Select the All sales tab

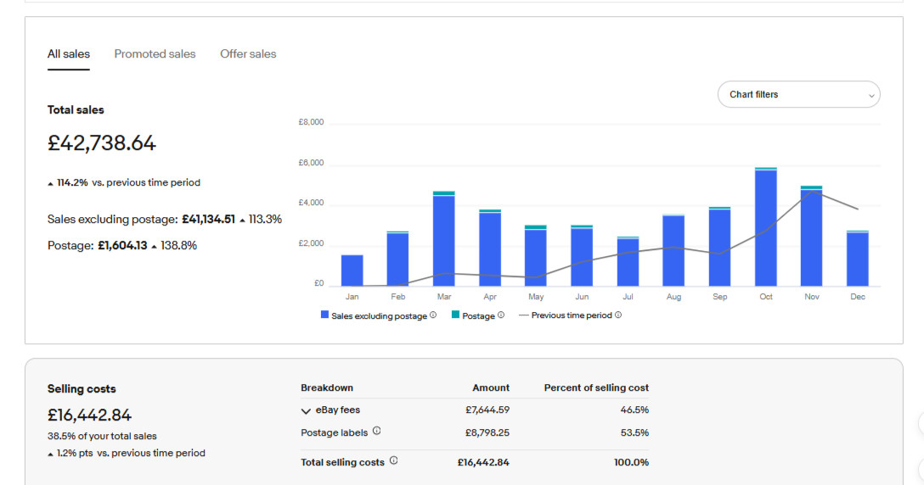point(68,54)
